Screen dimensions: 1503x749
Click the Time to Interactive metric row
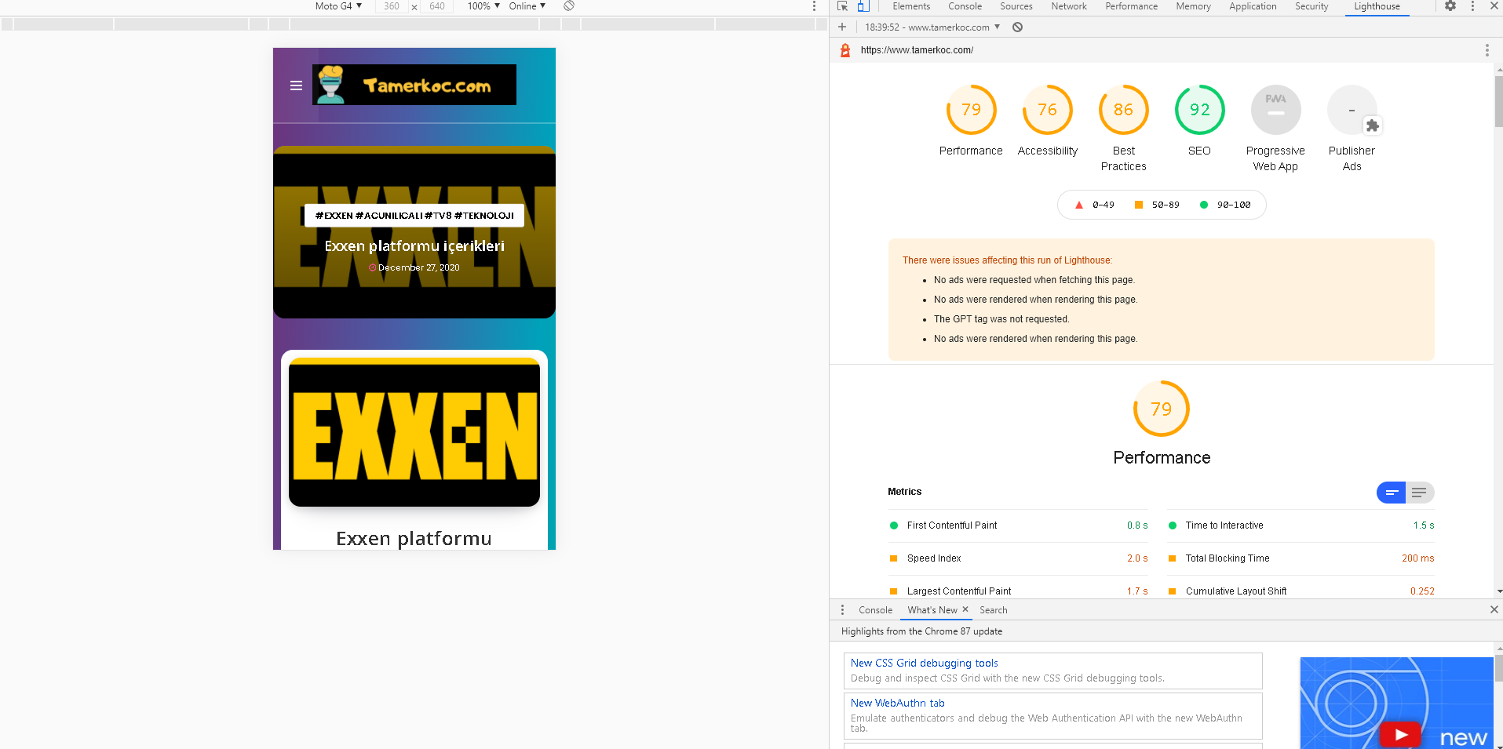pos(1301,525)
